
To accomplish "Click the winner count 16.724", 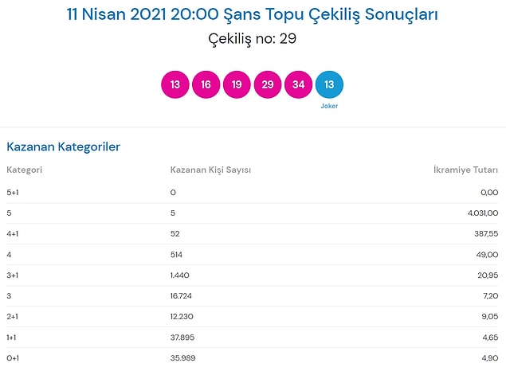I will 181,296.
